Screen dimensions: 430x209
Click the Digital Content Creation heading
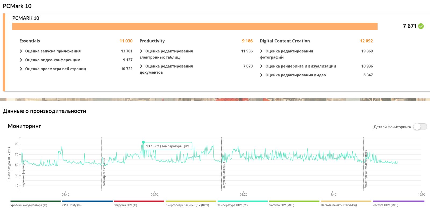[285, 41]
